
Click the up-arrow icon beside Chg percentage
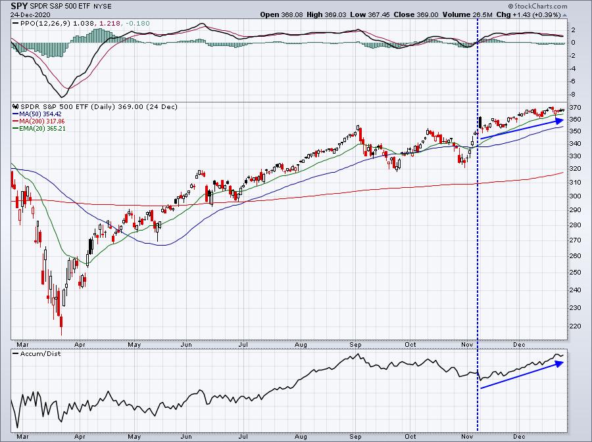click(x=565, y=15)
